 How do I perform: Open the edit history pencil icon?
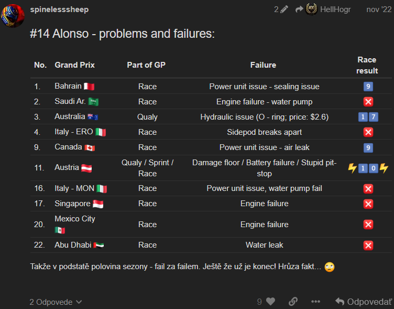click(284, 9)
